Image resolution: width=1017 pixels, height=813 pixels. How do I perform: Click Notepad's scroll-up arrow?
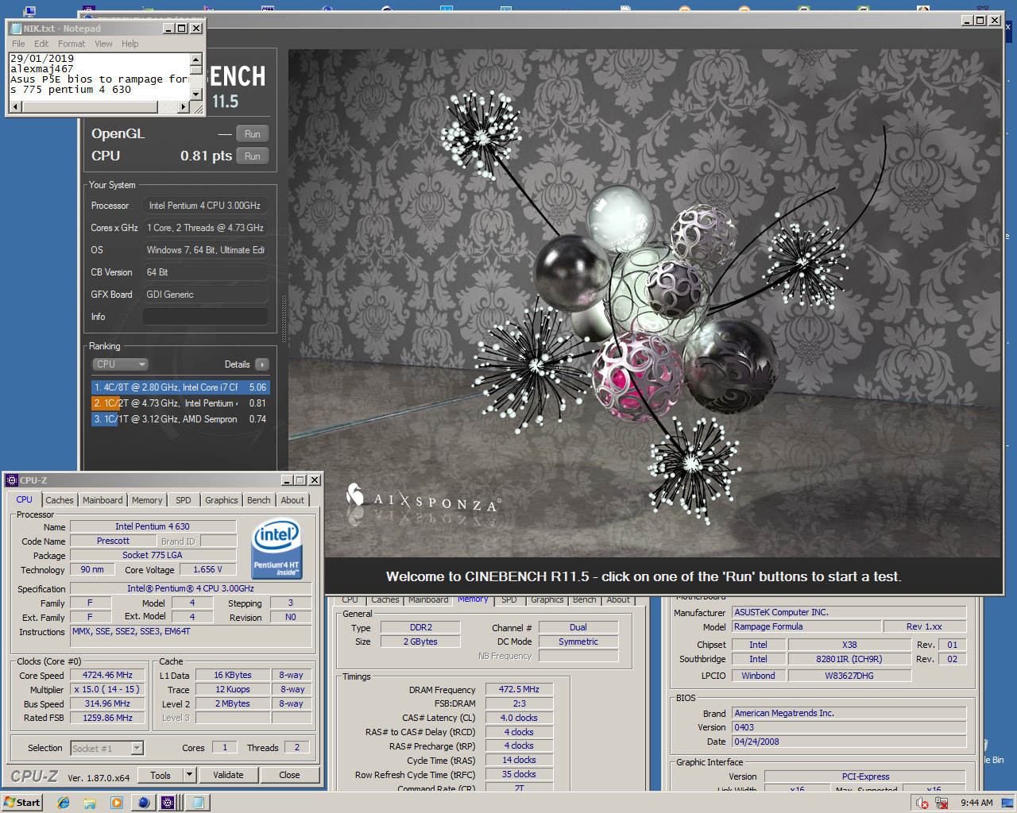(x=196, y=60)
